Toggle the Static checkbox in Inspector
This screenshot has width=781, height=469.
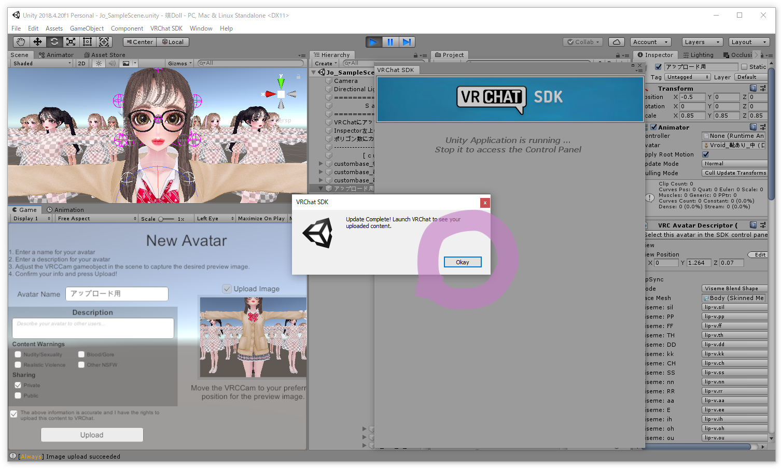pos(744,67)
